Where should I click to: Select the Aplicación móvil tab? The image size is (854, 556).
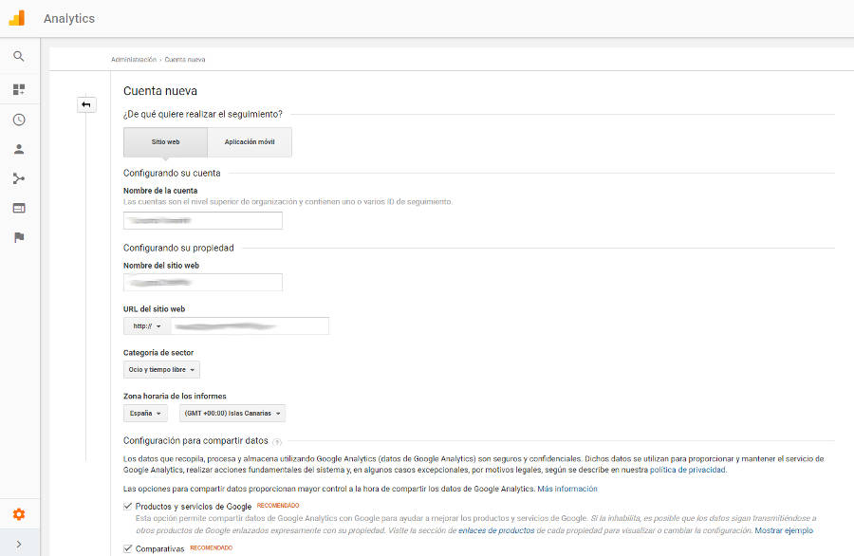click(250, 142)
